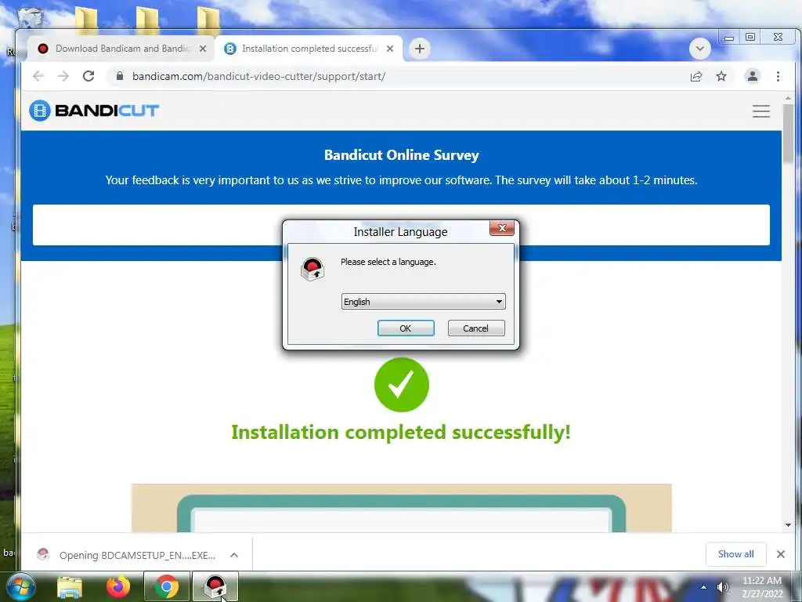
Task: Open second desktop folder icon
Action: click(x=147, y=19)
